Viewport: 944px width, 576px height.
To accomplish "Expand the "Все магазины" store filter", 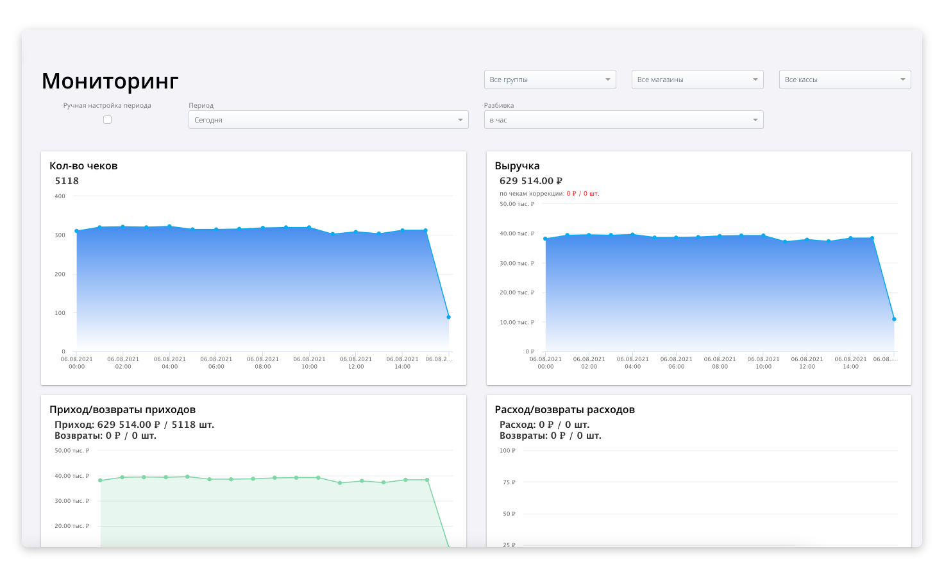I will click(697, 80).
